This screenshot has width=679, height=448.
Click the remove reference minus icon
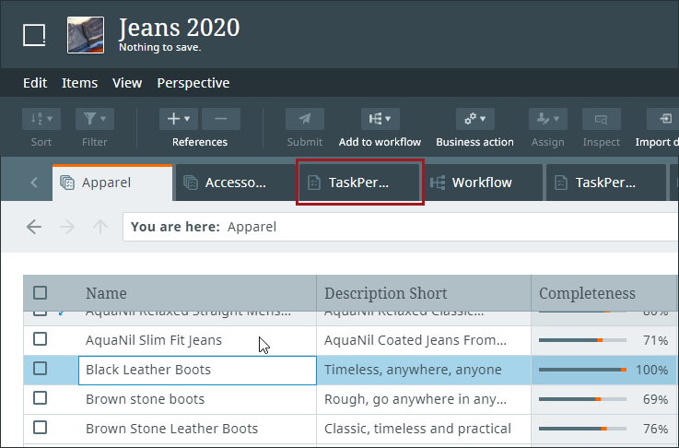(x=220, y=119)
